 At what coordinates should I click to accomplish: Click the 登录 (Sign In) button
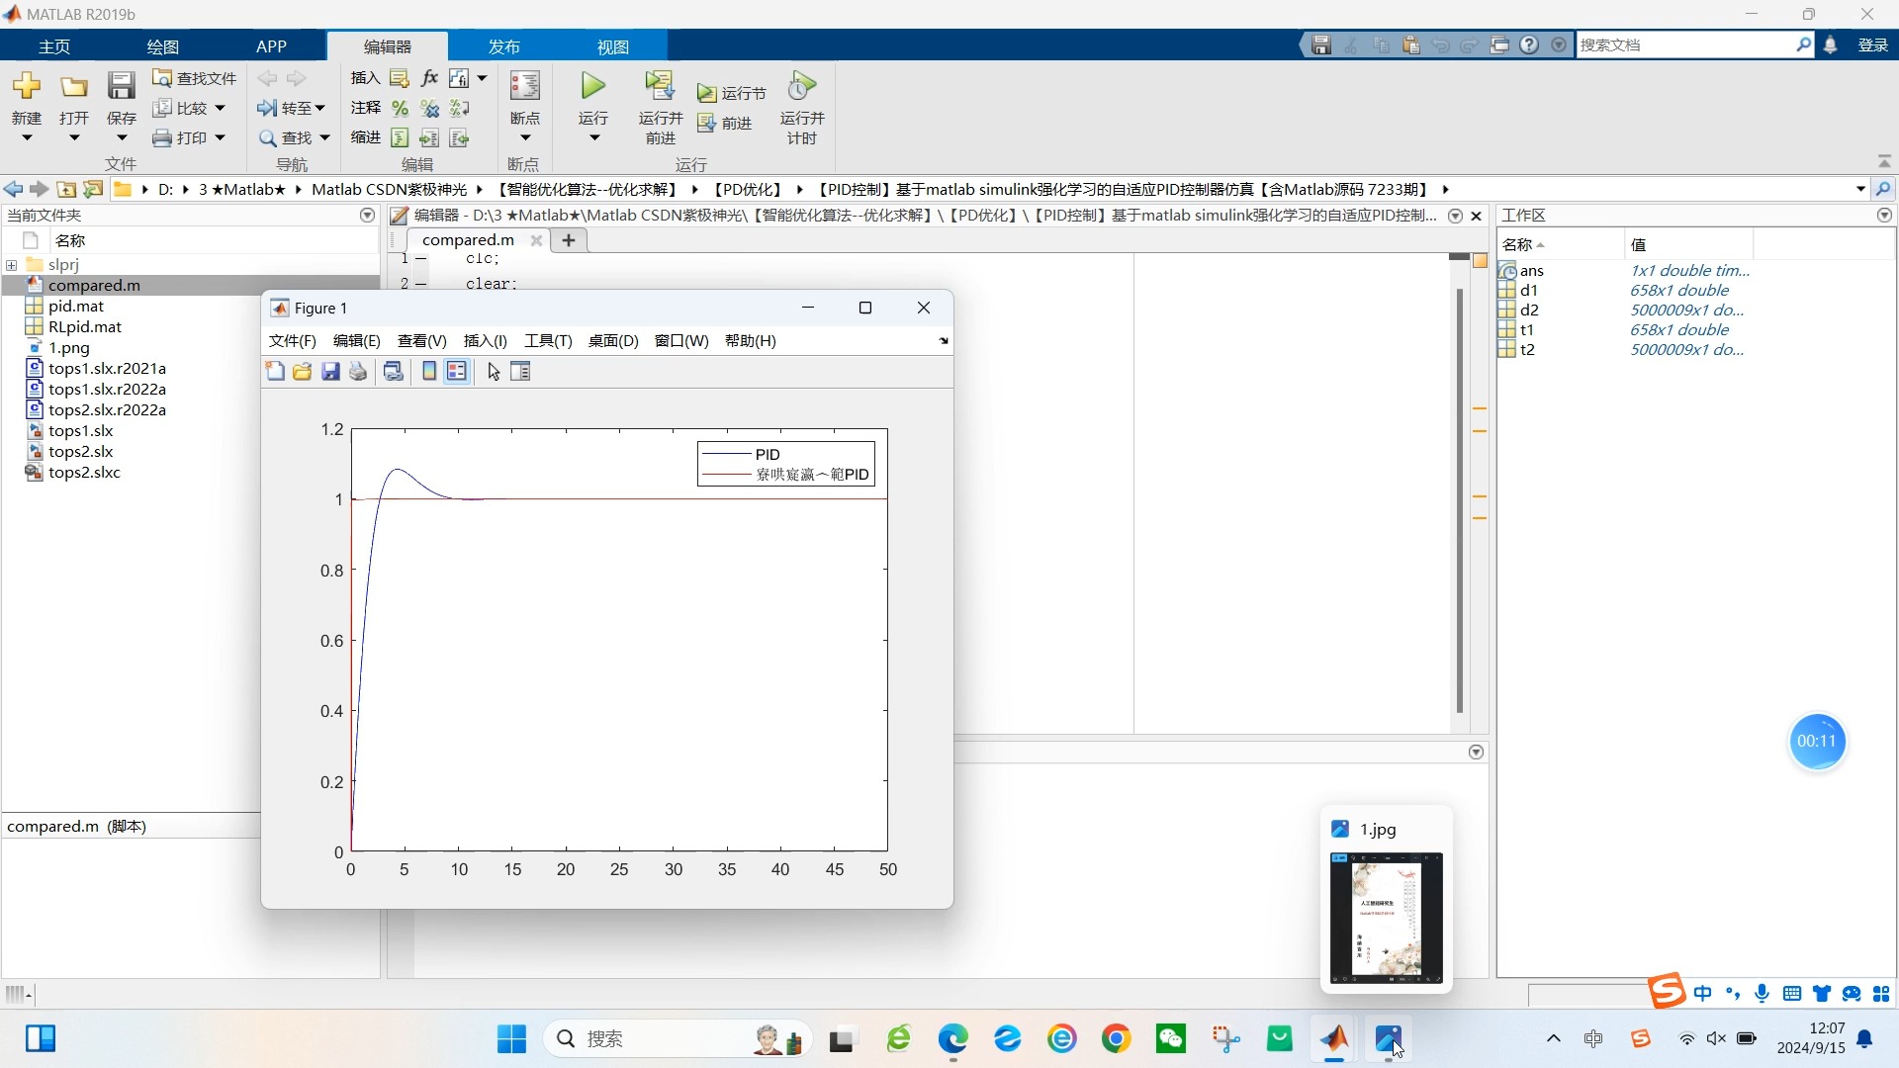tap(1872, 44)
